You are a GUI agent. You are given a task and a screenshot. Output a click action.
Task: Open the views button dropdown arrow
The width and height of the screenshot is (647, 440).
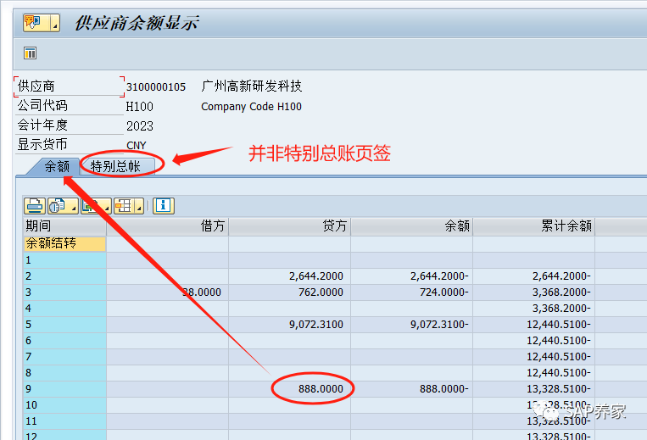(74, 206)
